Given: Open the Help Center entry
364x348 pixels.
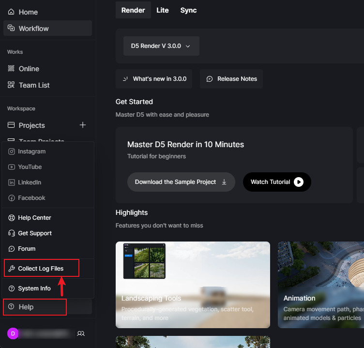Looking at the screenshot, I should coord(34,218).
